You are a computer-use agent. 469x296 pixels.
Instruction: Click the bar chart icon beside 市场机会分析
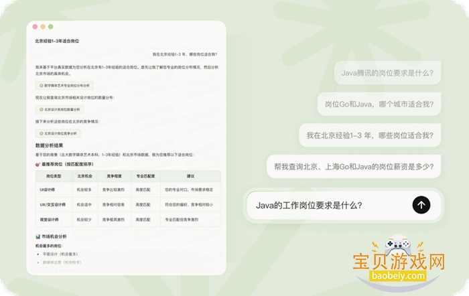pos(38,236)
